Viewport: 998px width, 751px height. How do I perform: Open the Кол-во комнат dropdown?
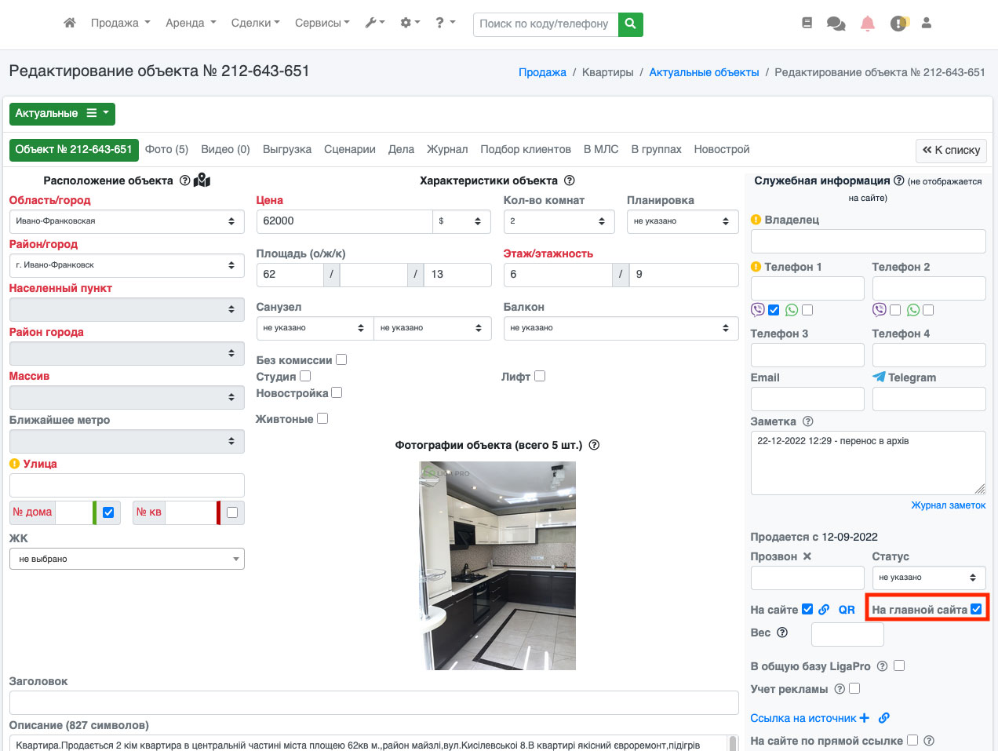coord(559,221)
